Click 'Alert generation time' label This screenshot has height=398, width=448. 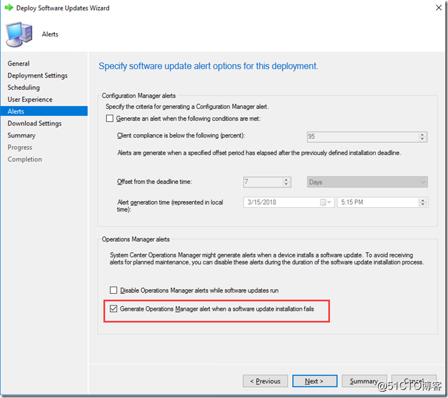(170, 206)
